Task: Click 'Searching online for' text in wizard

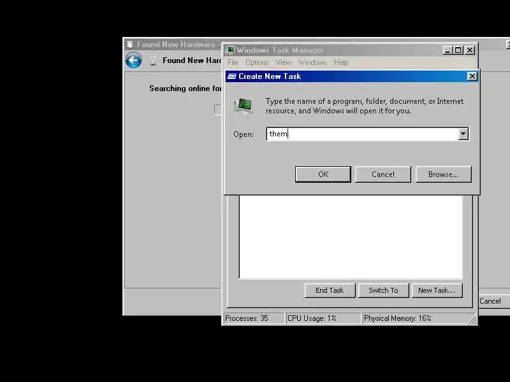Action: [x=185, y=88]
